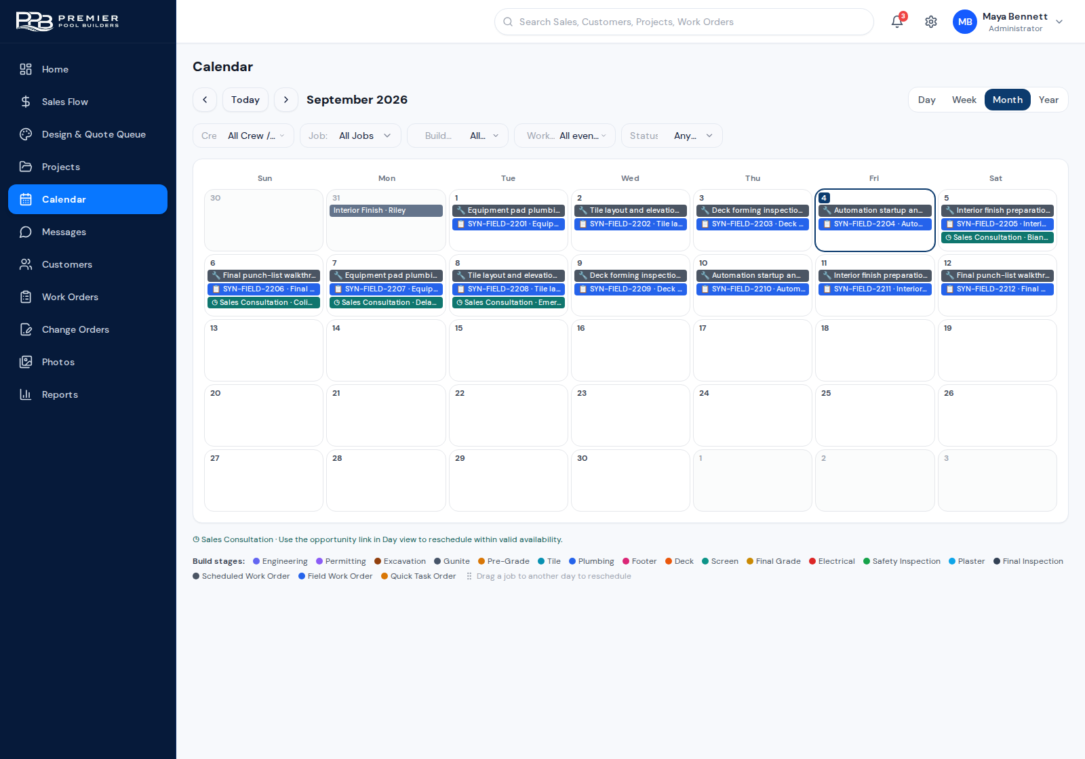The width and height of the screenshot is (1085, 759).
Task: Click the Customers people icon
Action: click(26, 264)
